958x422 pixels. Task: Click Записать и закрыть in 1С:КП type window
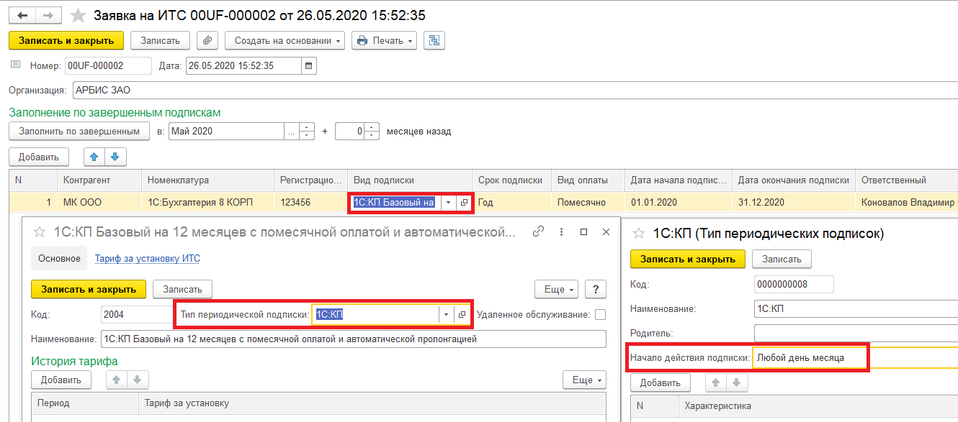pos(688,259)
